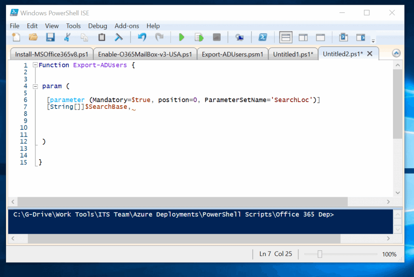Collapse the param block on line 4
Viewport: 414px width, 277px height.
pyautogui.click(x=35, y=86)
